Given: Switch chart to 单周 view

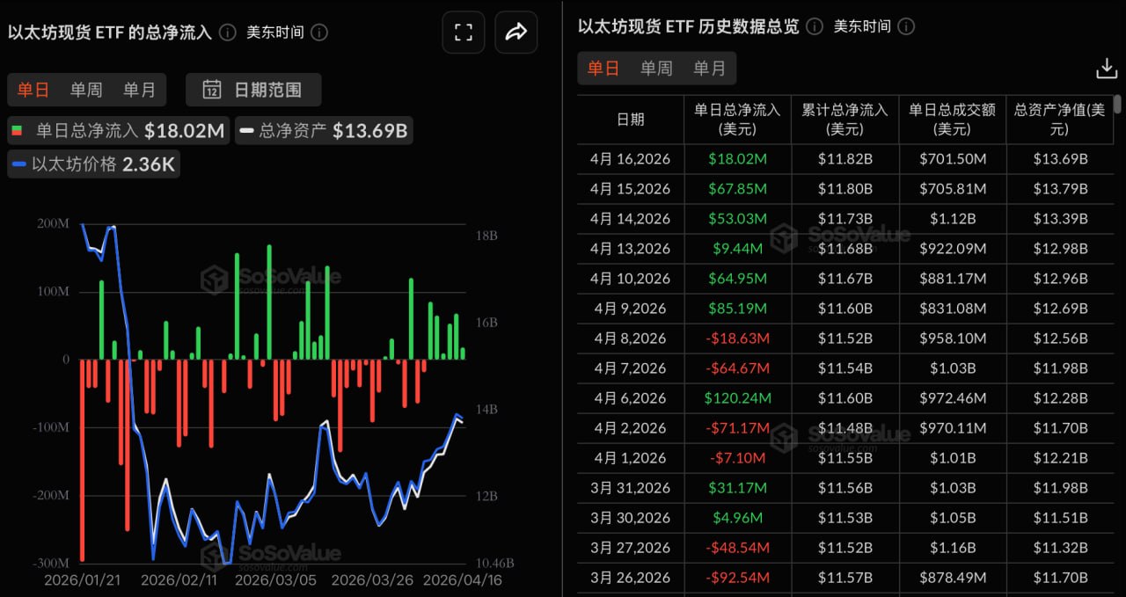Looking at the screenshot, I should [86, 90].
